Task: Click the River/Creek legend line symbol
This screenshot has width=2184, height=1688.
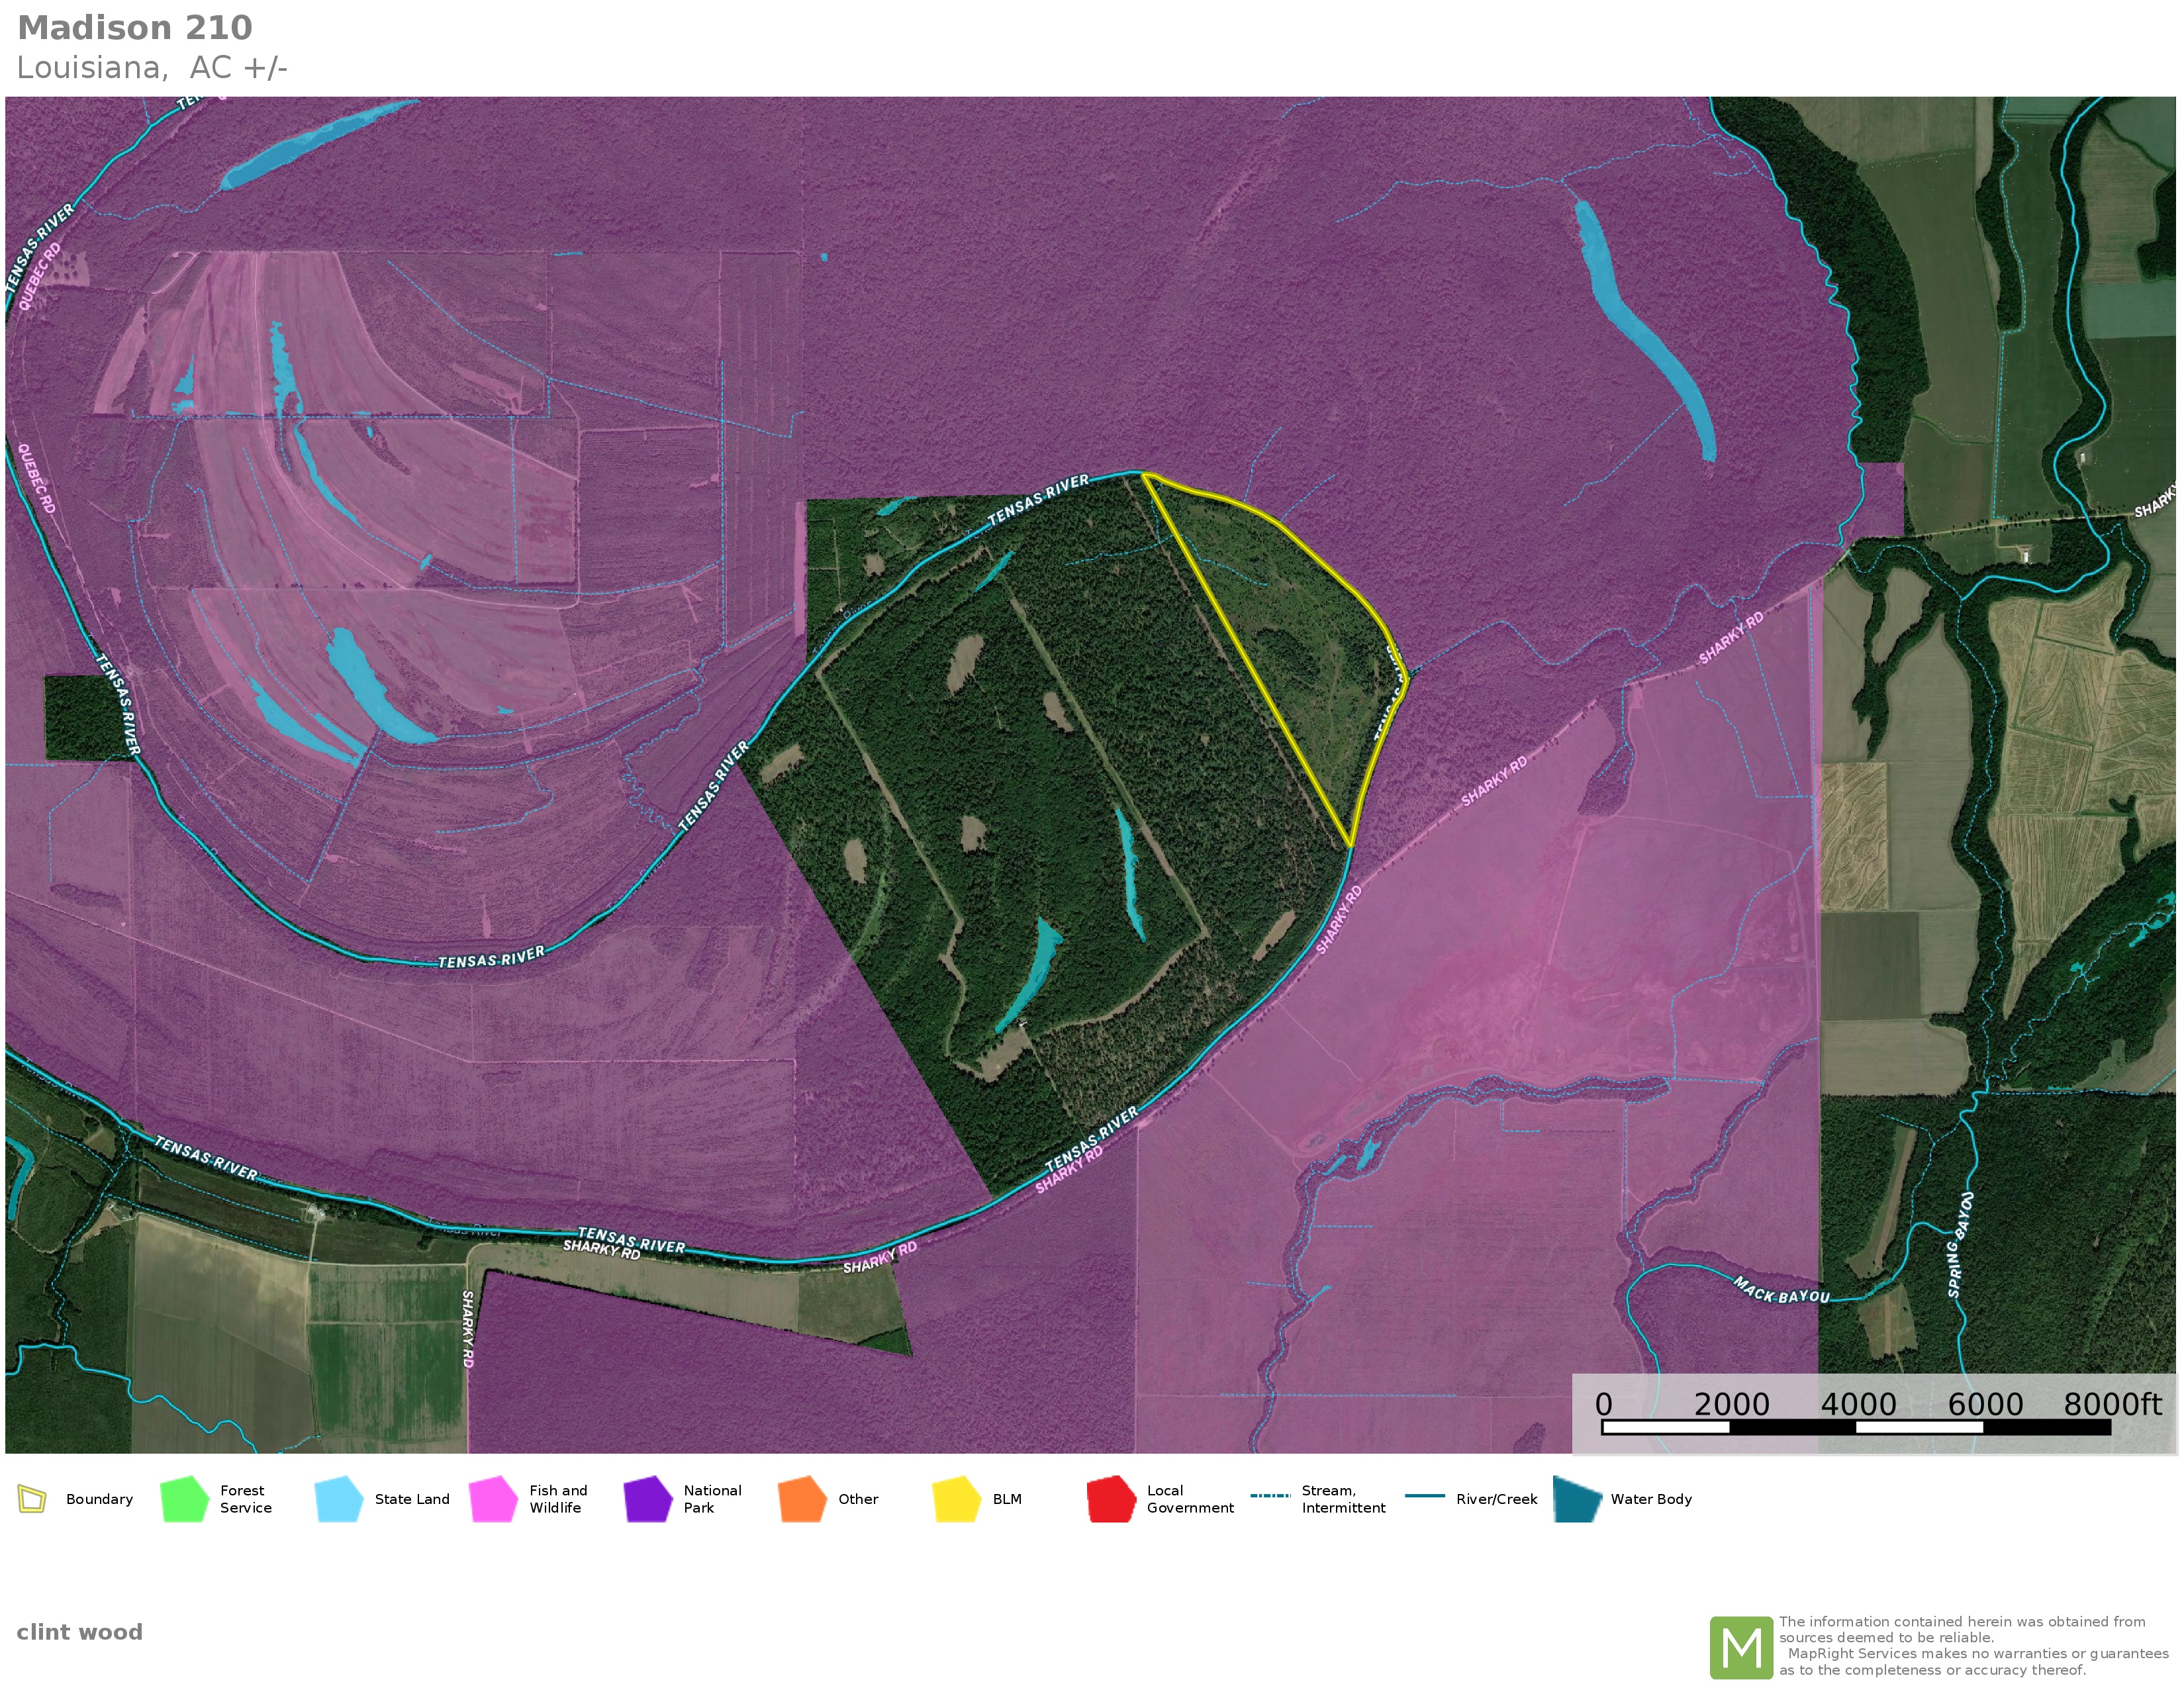Action: pos(1424,1496)
